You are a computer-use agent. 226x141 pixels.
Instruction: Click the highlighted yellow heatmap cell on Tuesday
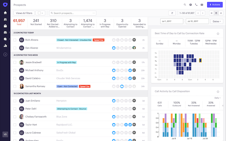click(x=200, y=60)
